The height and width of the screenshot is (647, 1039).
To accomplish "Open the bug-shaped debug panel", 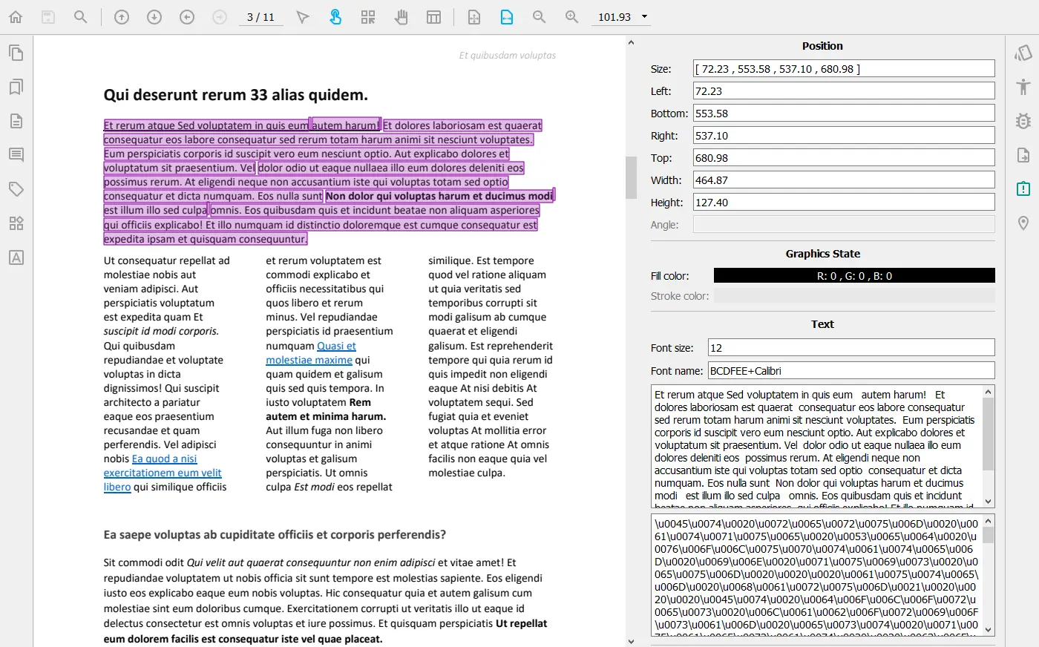I will coord(1023,121).
